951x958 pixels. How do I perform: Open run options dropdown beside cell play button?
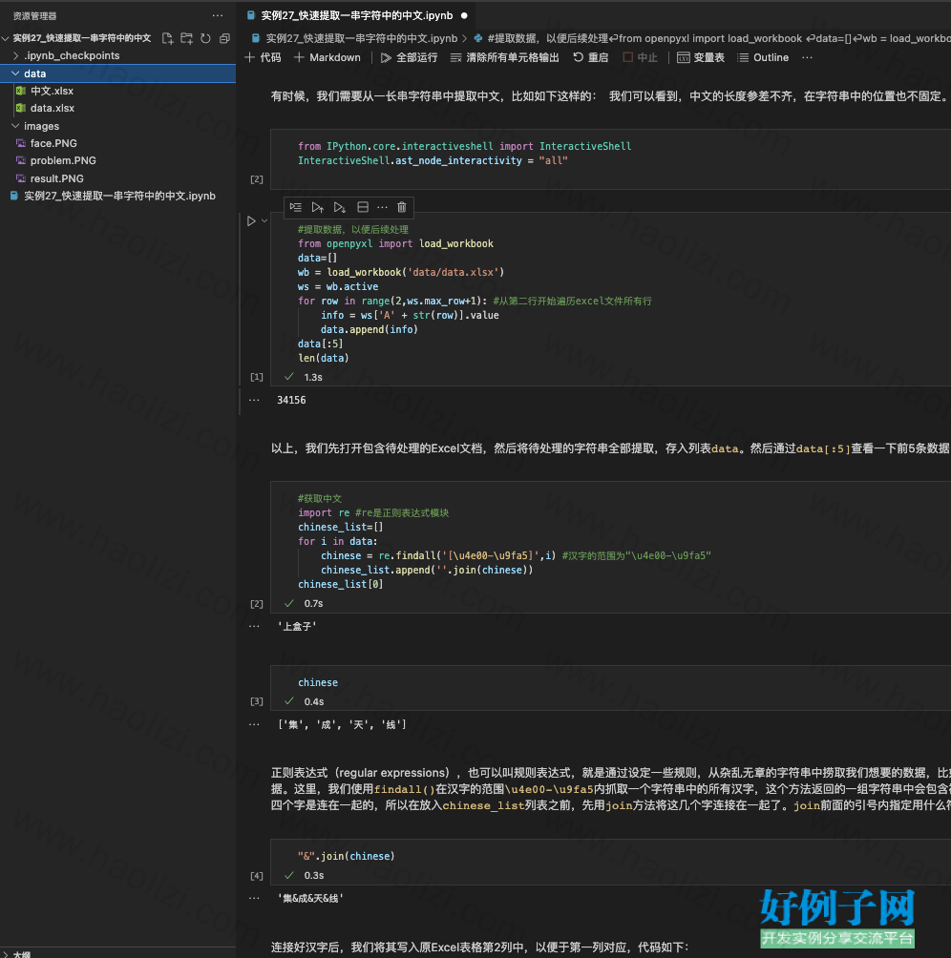[x=264, y=221]
